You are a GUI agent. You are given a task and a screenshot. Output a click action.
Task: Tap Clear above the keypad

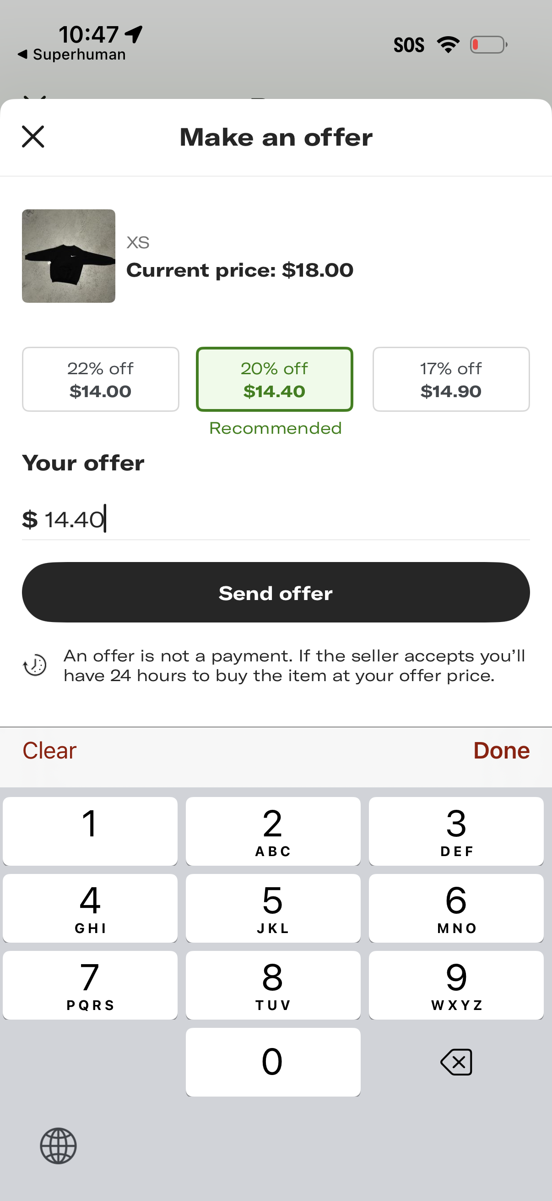click(x=49, y=751)
